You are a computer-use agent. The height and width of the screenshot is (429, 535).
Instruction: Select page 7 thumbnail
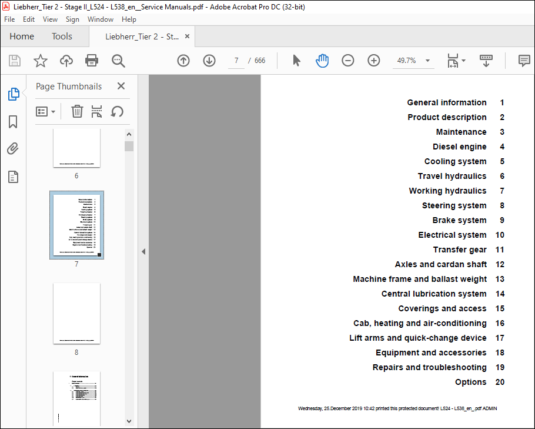tap(76, 225)
